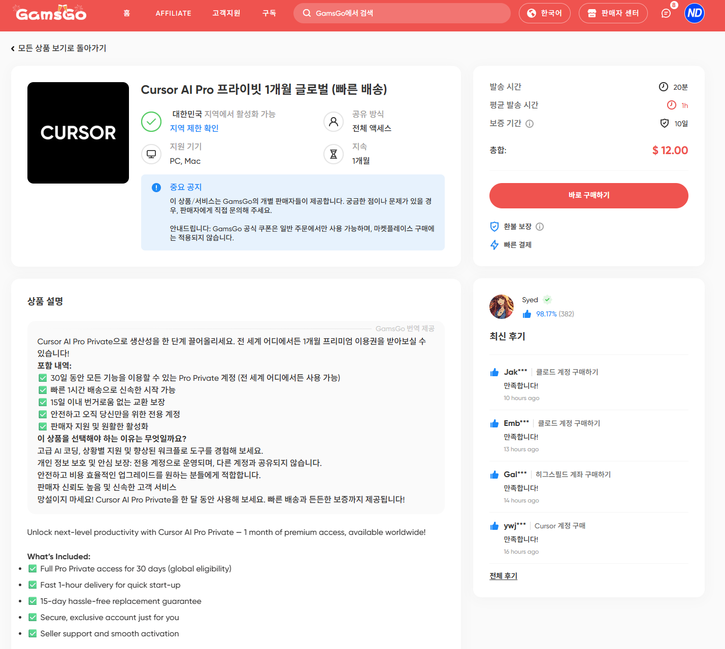Click the store icon in 판매자 센터
Image resolution: width=725 pixels, height=649 pixels.
(x=591, y=13)
